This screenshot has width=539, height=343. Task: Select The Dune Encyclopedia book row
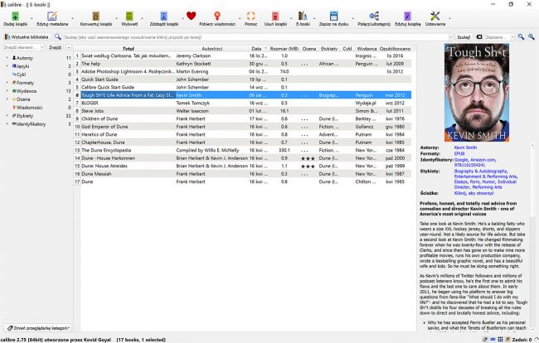click(x=243, y=150)
